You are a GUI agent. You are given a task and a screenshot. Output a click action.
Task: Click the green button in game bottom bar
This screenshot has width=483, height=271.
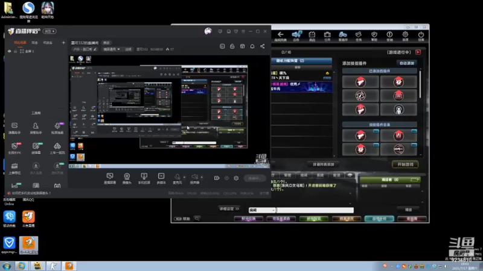313,219
